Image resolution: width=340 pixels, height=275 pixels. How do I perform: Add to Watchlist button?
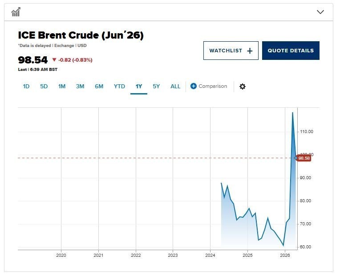[231, 51]
